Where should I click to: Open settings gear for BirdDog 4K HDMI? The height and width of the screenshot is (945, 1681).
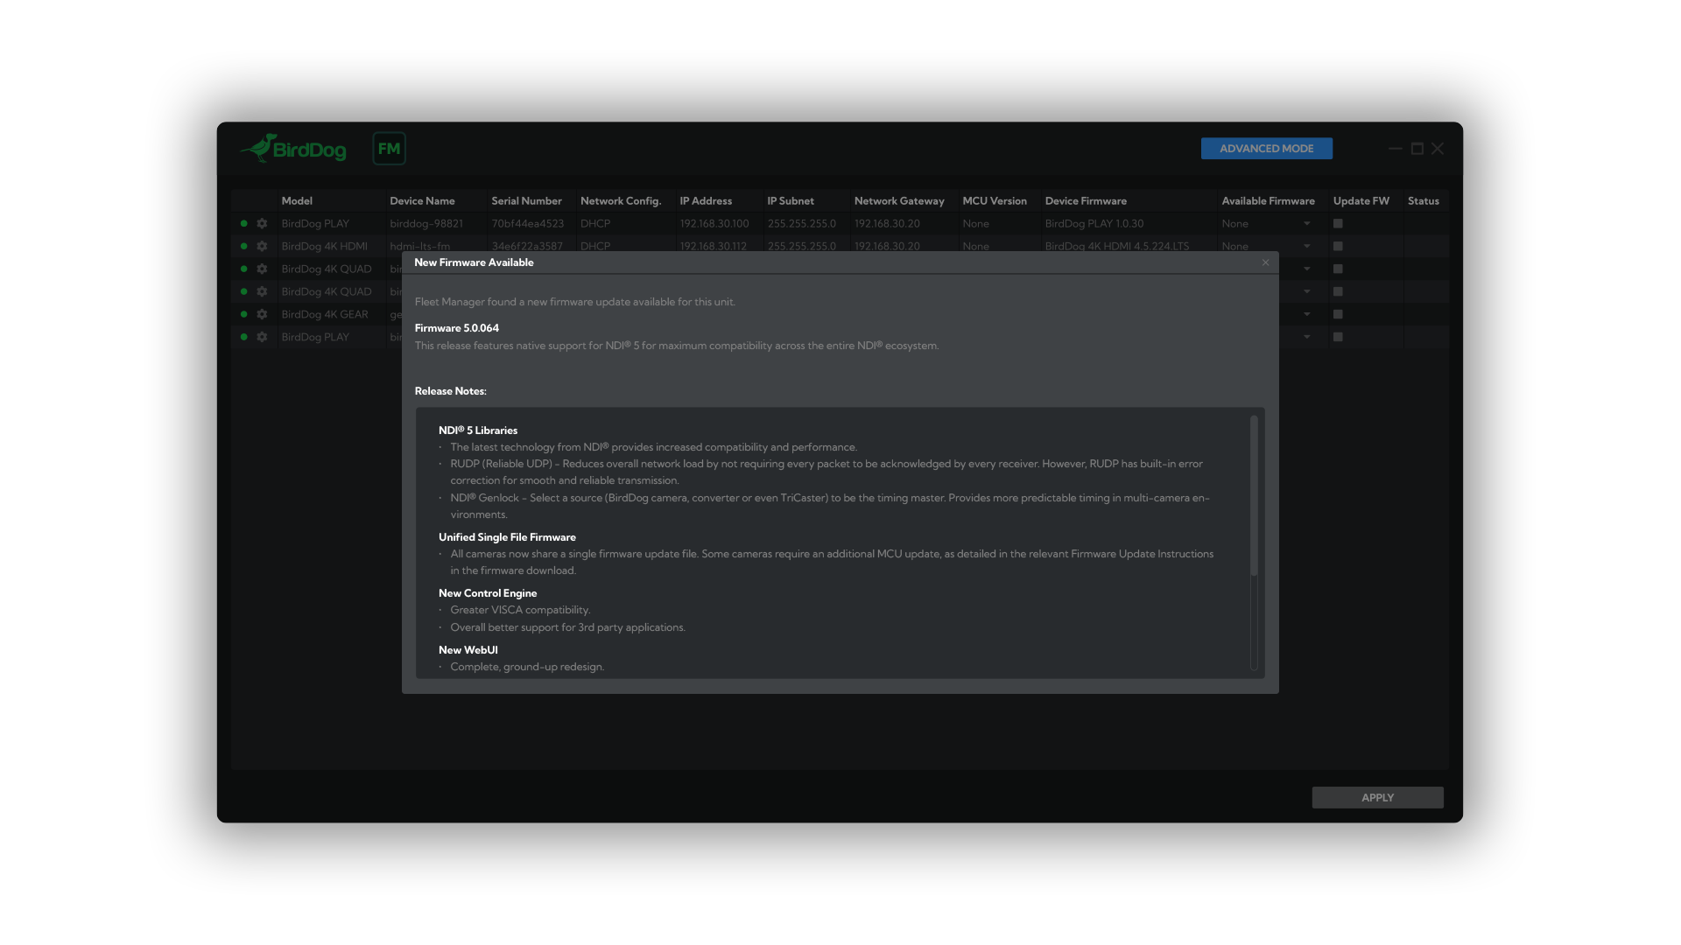click(x=262, y=247)
